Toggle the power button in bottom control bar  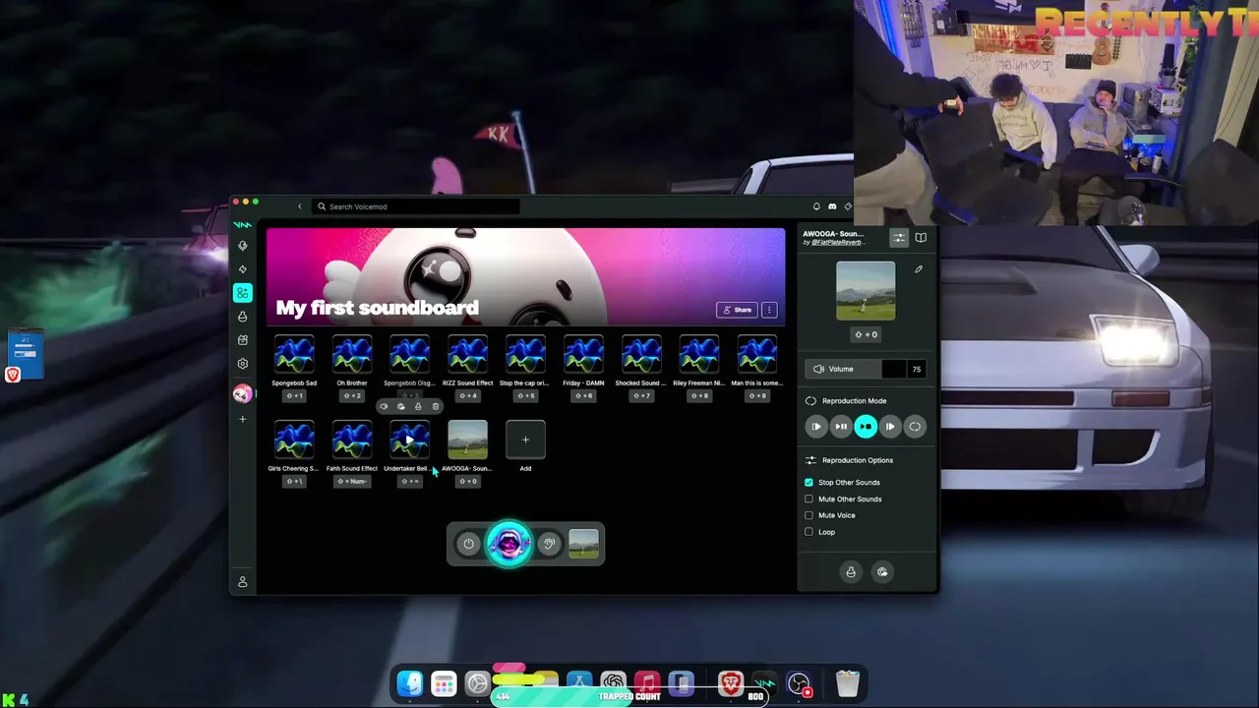point(468,544)
